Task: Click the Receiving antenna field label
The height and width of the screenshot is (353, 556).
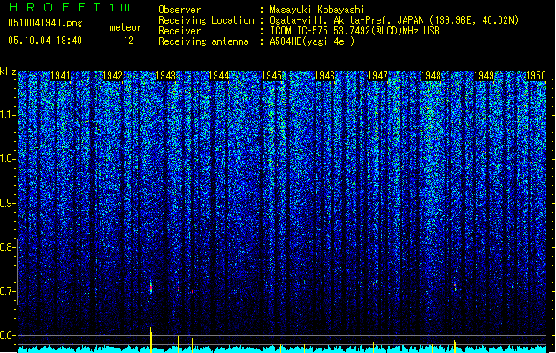Action: pyautogui.click(x=203, y=41)
